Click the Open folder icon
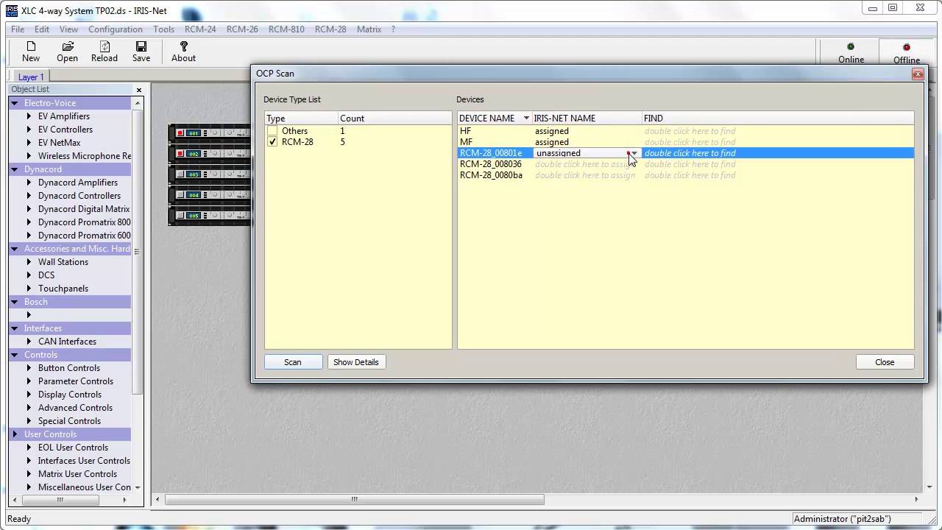The width and height of the screenshot is (942, 530). point(68,46)
